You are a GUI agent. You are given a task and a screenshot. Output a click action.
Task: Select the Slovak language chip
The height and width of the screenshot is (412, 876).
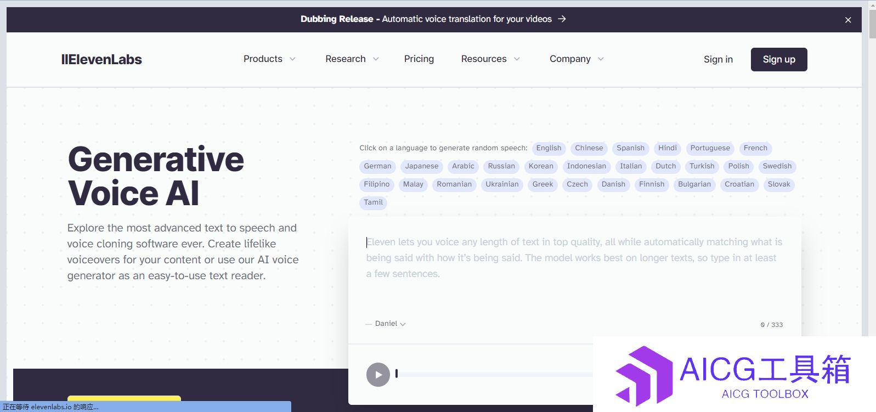tap(779, 184)
